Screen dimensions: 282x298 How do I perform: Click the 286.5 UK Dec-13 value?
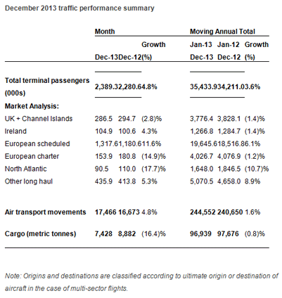click(x=103, y=119)
